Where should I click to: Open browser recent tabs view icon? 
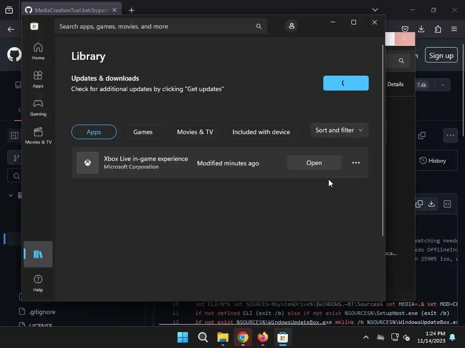9,10
